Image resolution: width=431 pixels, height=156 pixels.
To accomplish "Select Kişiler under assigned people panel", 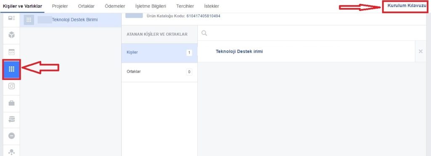I will click(160, 53).
